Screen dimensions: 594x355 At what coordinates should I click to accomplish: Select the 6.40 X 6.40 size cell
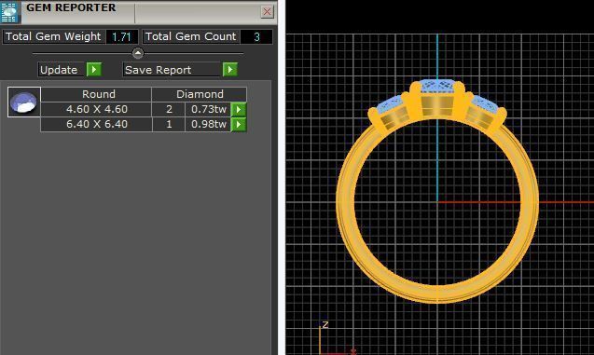tap(96, 124)
